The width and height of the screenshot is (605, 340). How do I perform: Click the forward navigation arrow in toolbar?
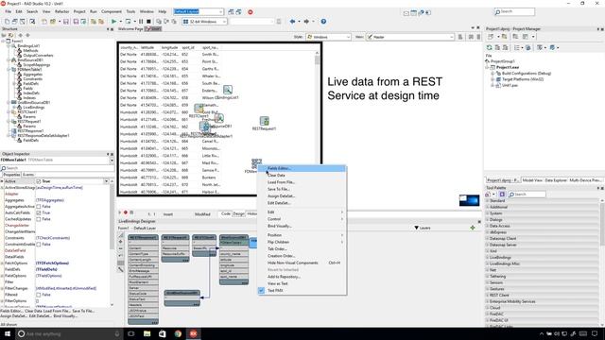[306, 22]
